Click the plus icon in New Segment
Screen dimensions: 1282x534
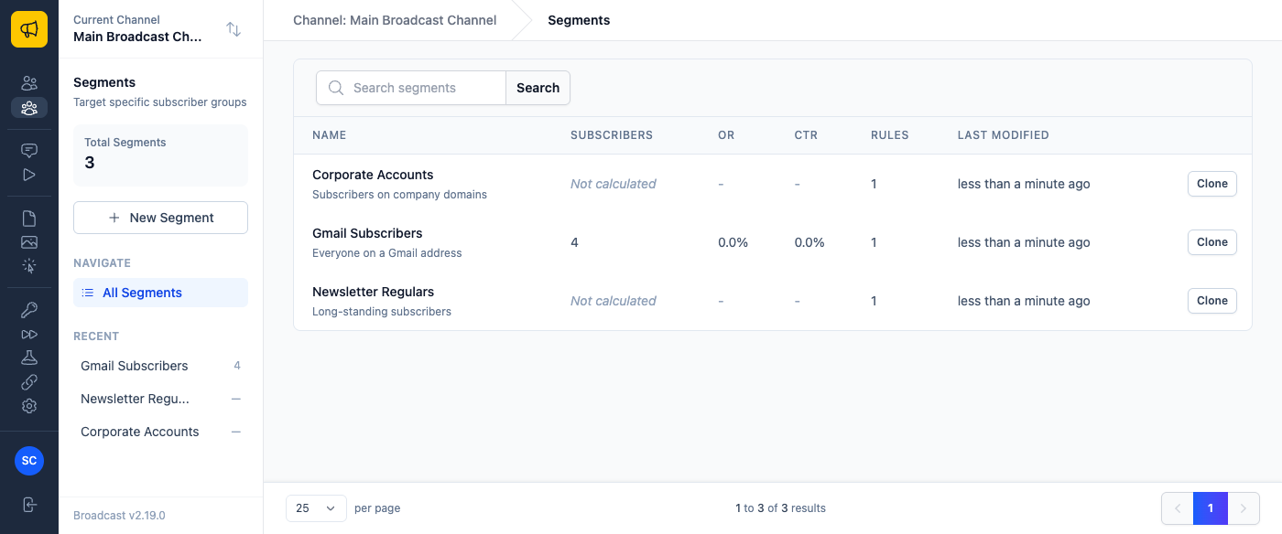pos(114,218)
